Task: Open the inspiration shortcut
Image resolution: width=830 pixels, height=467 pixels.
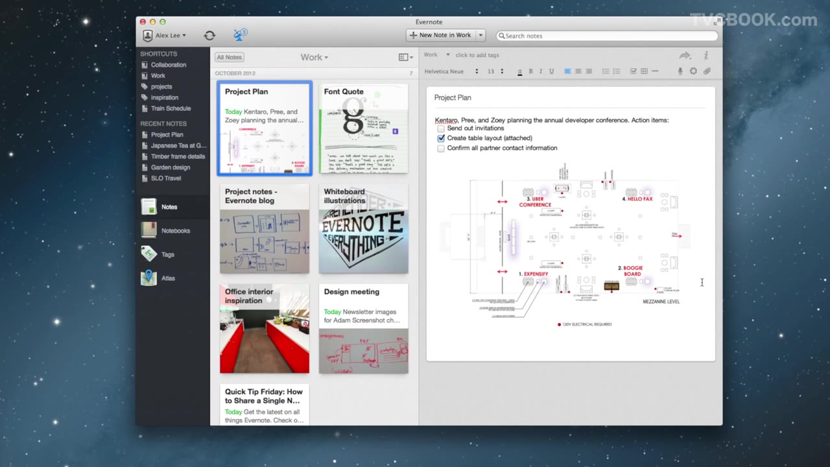Action: coord(165,97)
